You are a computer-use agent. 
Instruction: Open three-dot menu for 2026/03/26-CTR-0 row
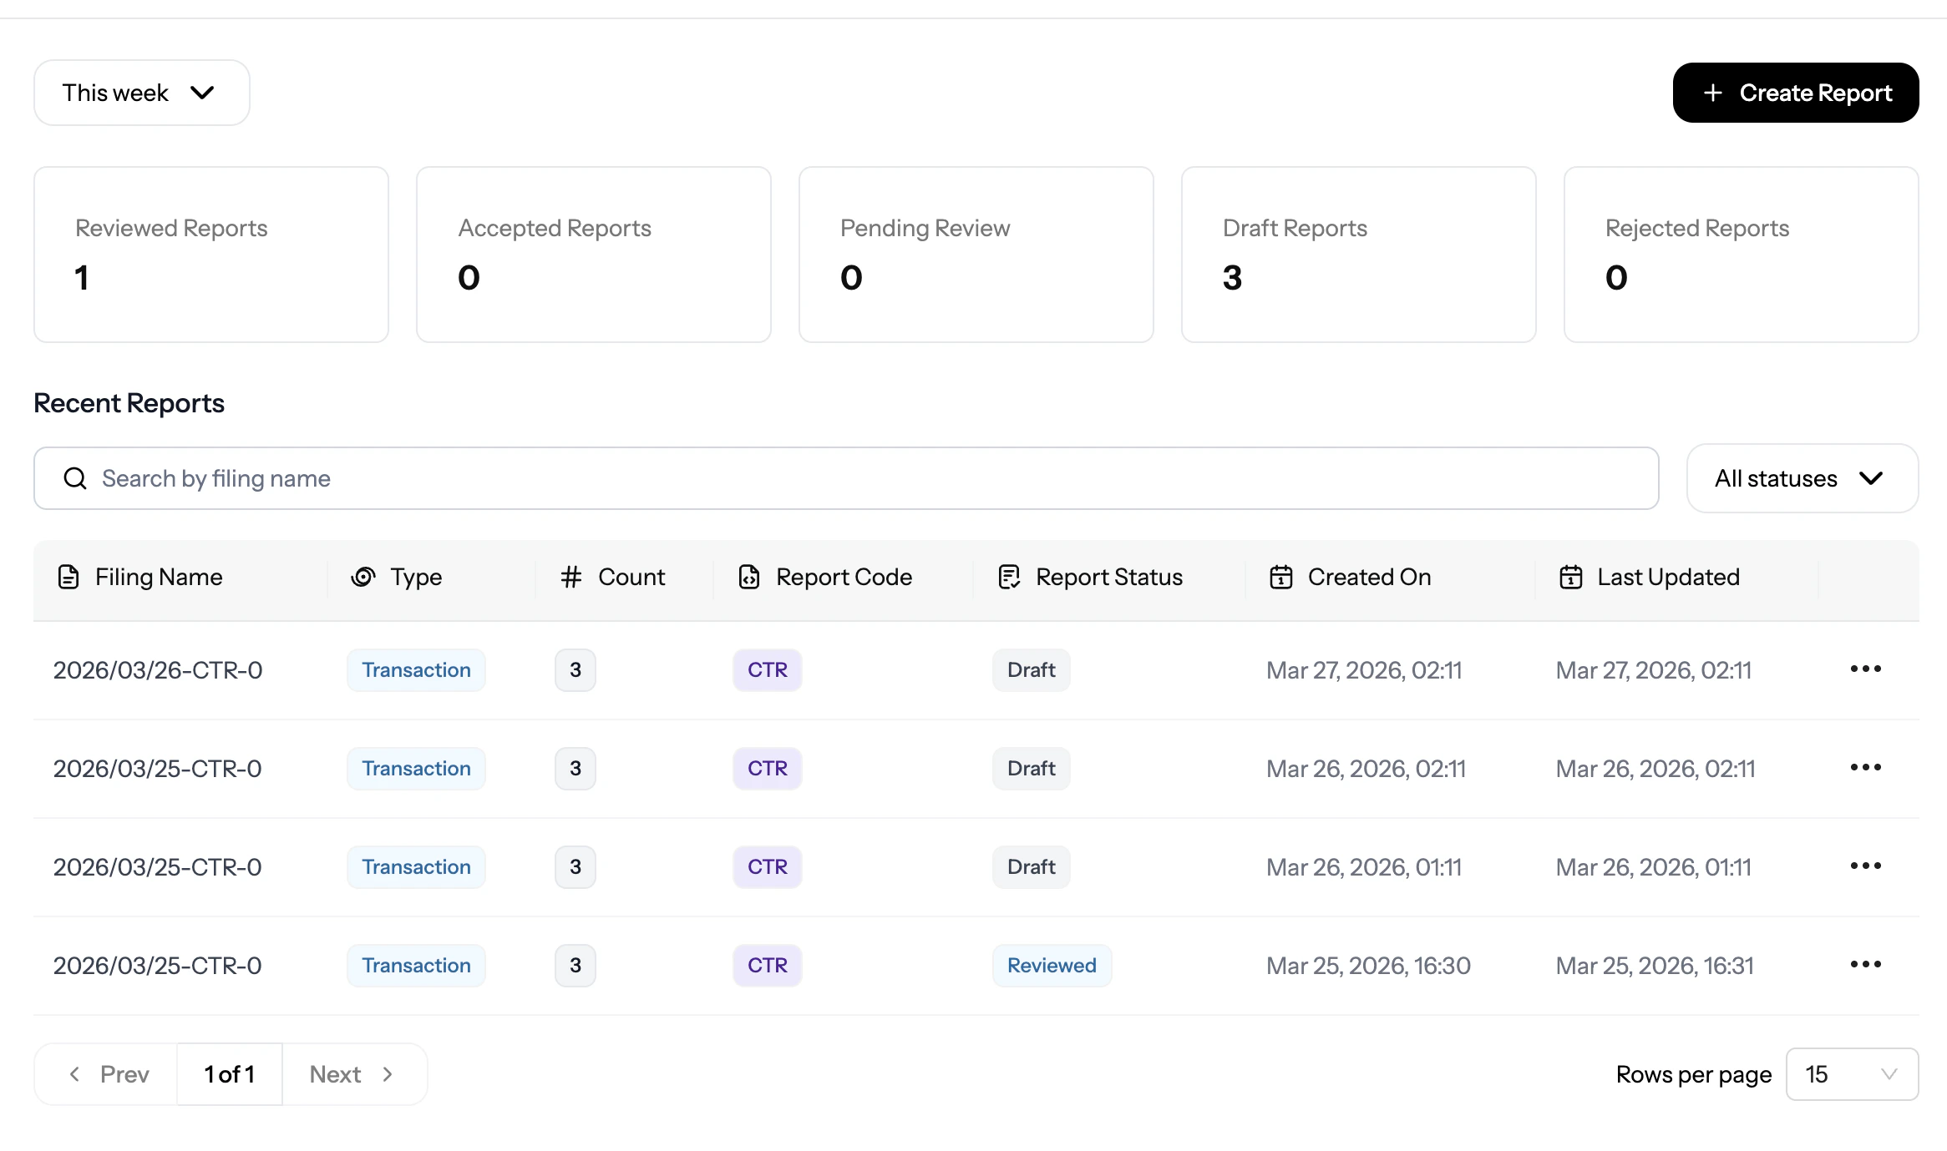pos(1865,669)
